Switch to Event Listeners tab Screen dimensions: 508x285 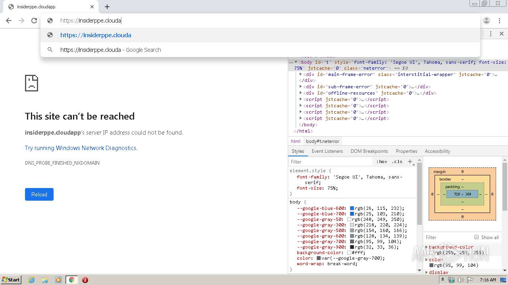327,151
